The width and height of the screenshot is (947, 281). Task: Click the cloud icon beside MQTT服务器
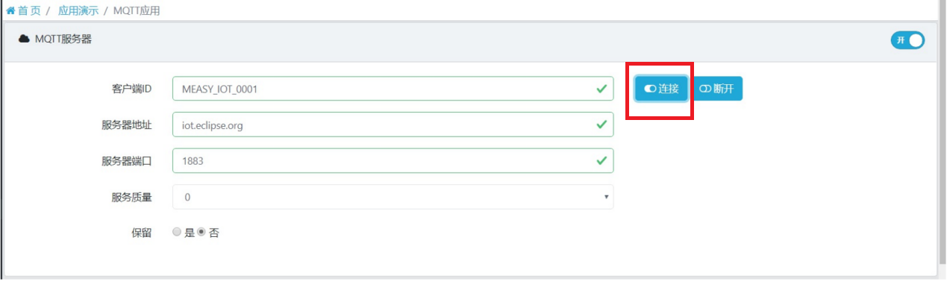[24, 39]
